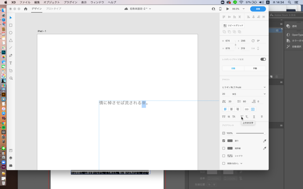Open the Layers panel icon

tap(11, 158)
